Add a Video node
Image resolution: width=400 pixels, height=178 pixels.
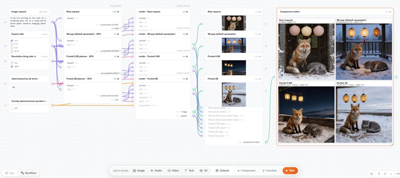pos(173,170)
